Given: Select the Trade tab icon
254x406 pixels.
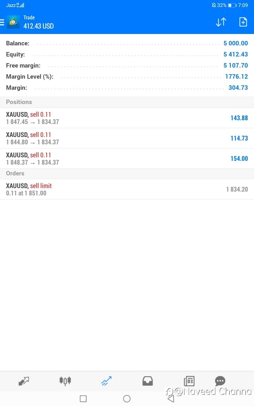Looking at the screenshot, I should click(x=106, y=381).
